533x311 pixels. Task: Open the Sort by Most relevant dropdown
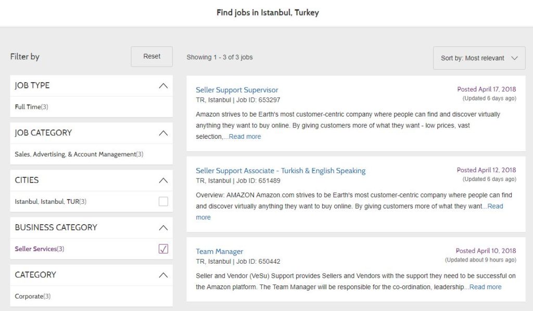(479, 58)
